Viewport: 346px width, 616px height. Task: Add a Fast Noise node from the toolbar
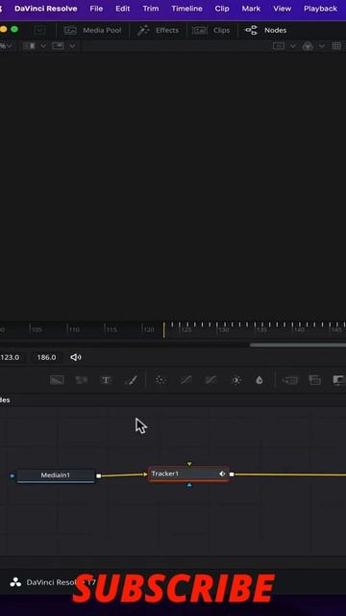point(81,380)
